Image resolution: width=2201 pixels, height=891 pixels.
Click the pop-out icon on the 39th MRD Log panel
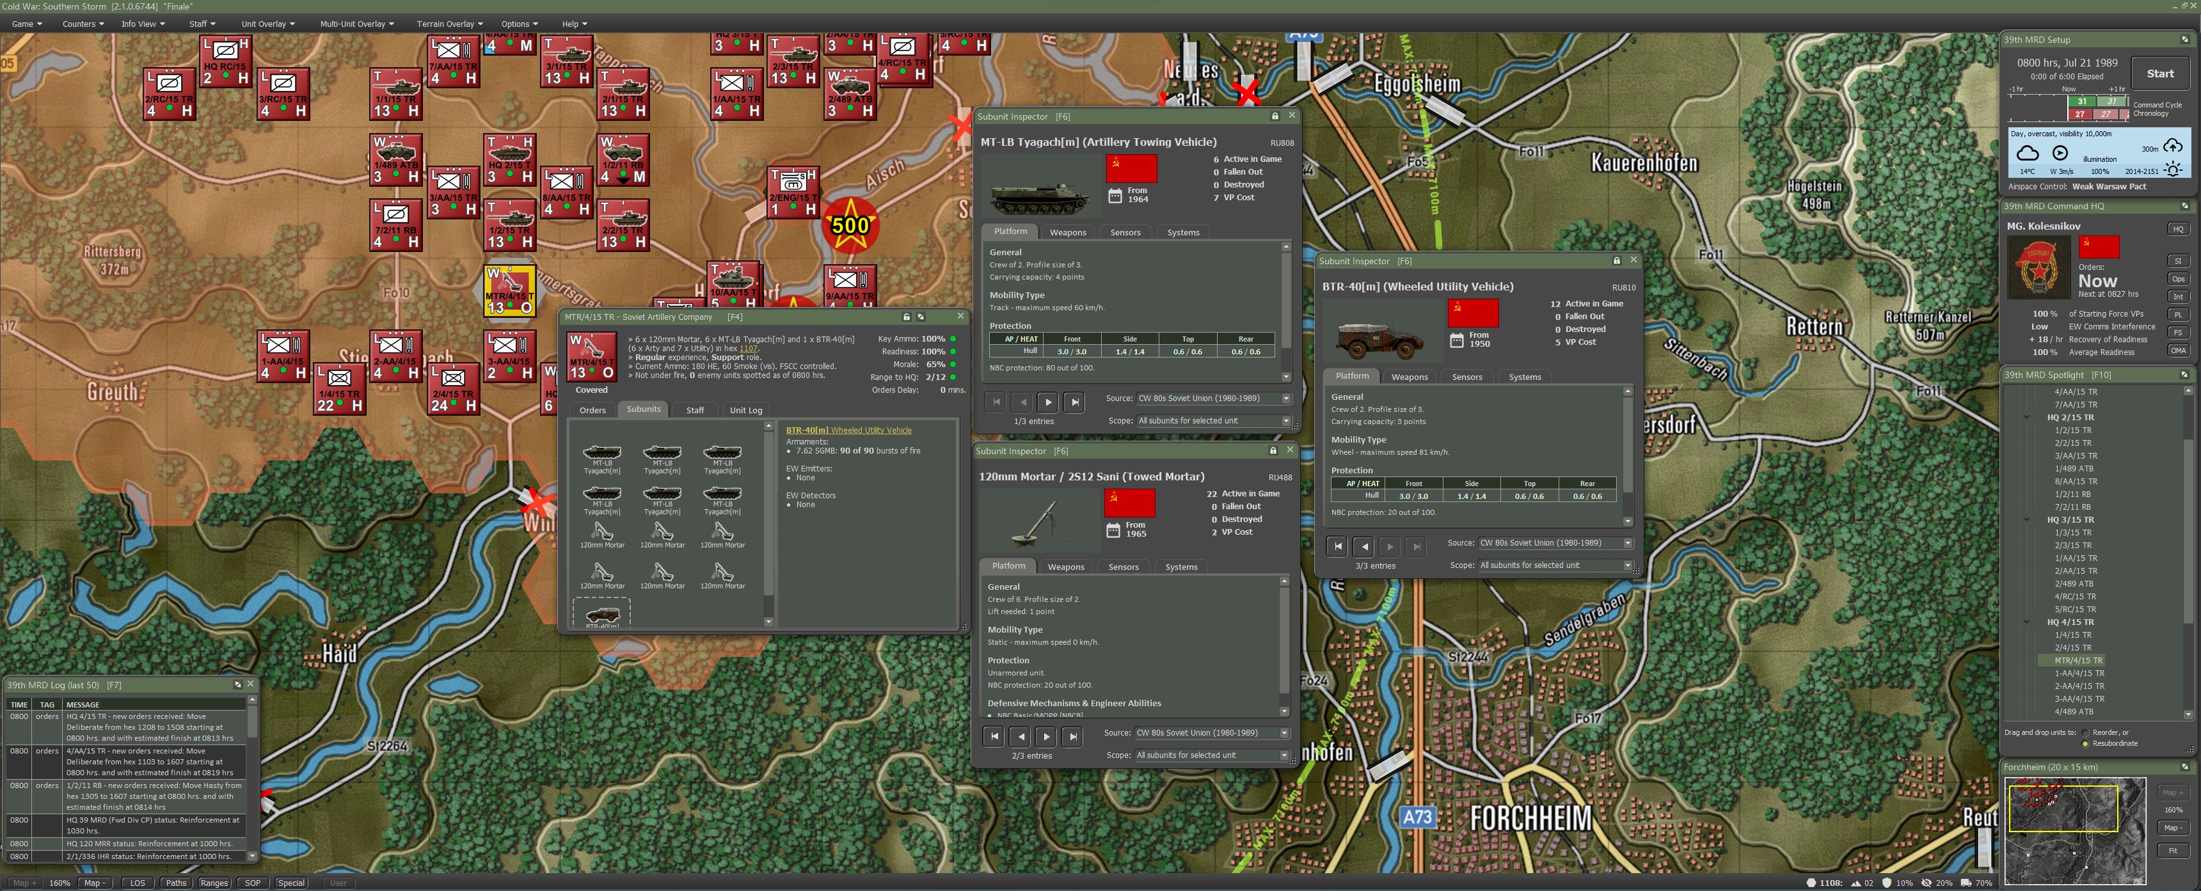pos(237,684)
